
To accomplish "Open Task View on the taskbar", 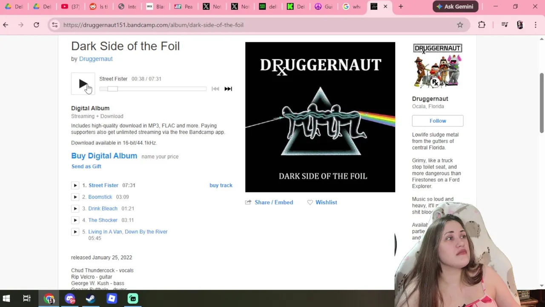I will pos(27,298).
